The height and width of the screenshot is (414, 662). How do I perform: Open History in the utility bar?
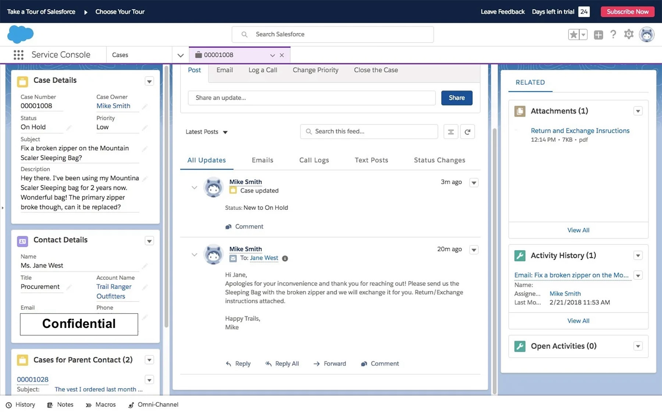21,405
